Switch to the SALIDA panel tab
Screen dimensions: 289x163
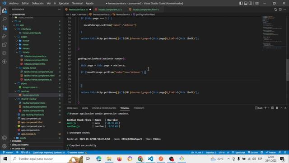click(85, 108)
